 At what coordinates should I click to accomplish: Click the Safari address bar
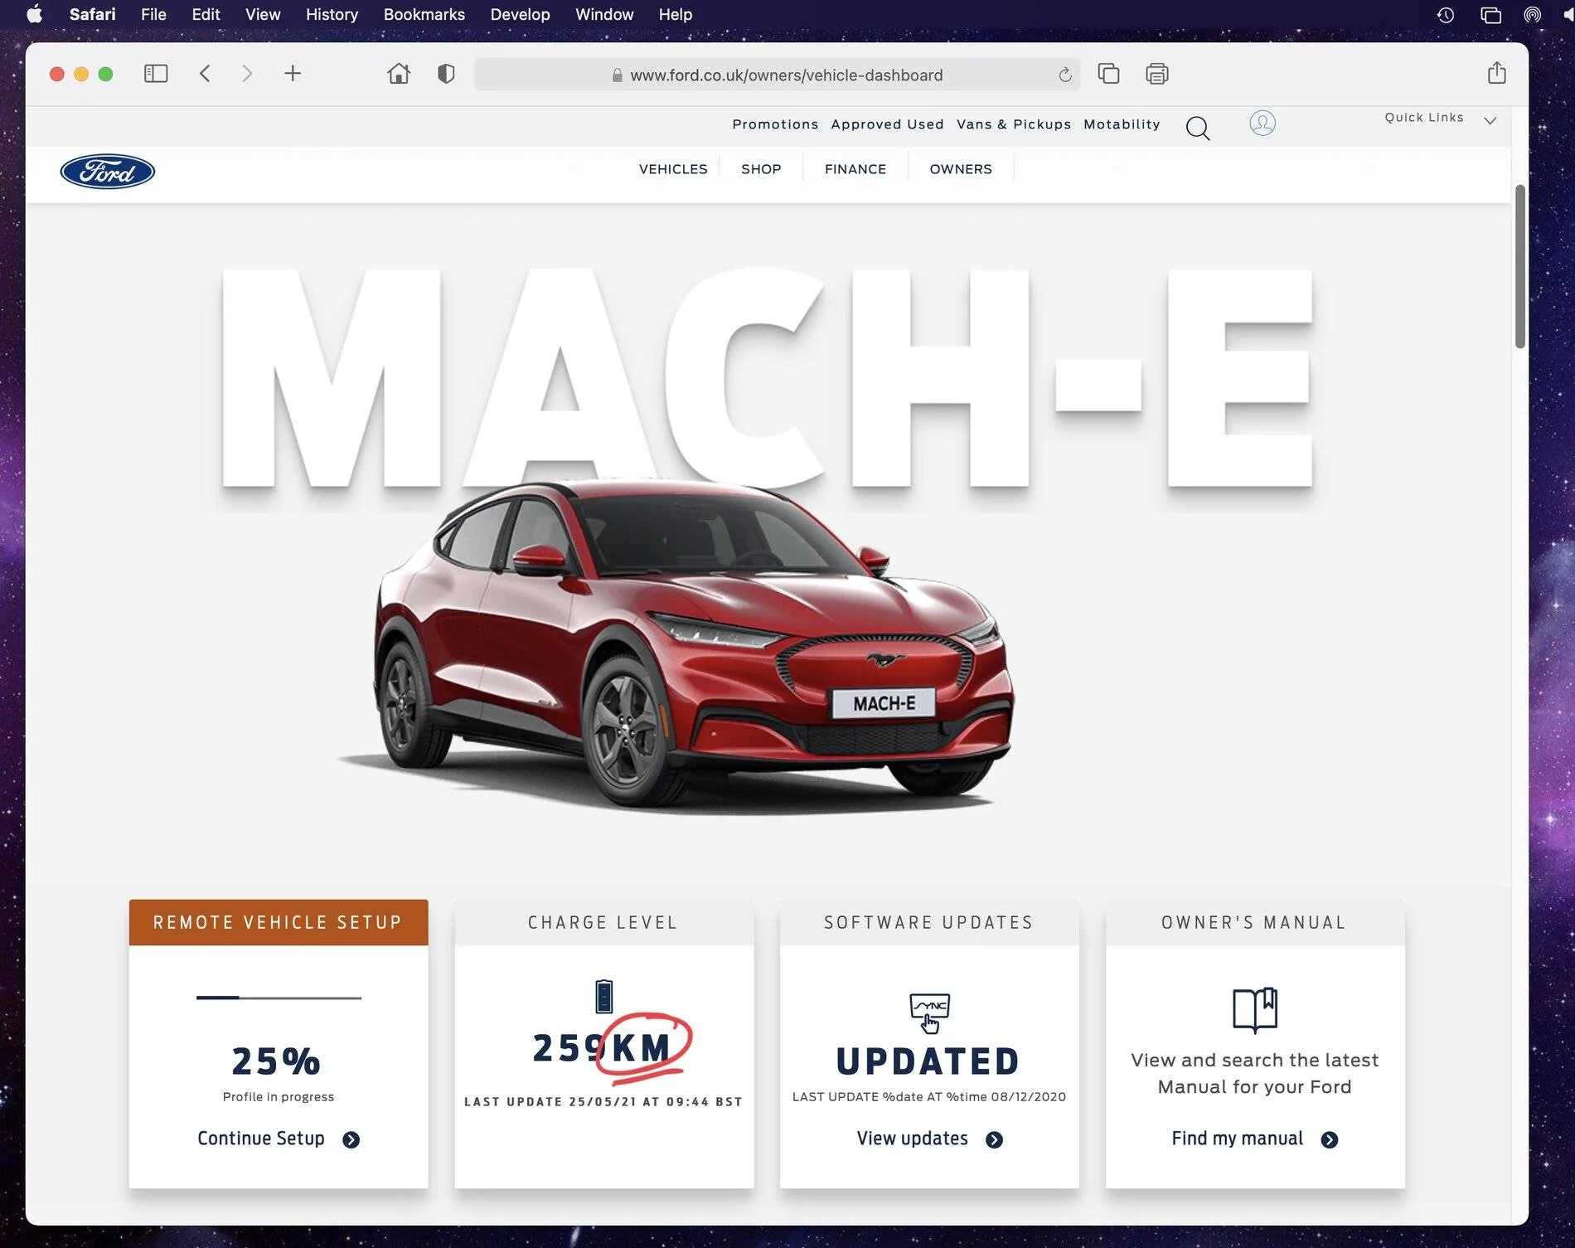coord(777,75)
